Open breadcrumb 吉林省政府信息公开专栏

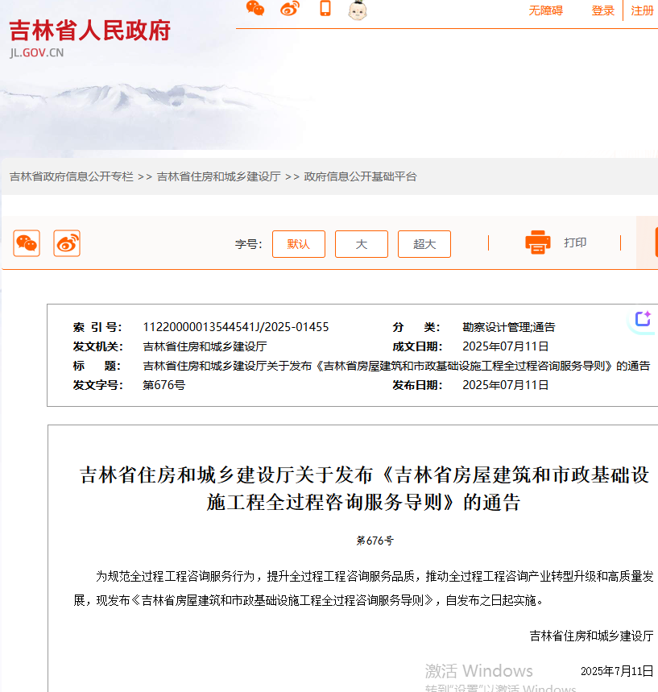(x=69, y=176)
